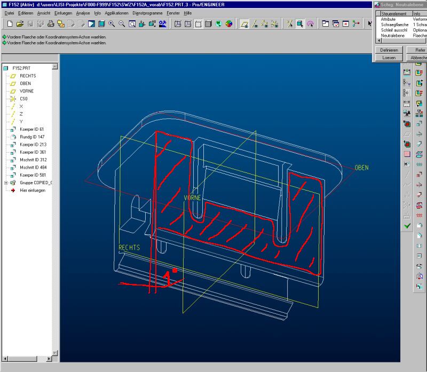Image resolution: width=427 pixels, height=372 pixels.
Task: Click dialog list scroll-left arrow
Action: 379,41
